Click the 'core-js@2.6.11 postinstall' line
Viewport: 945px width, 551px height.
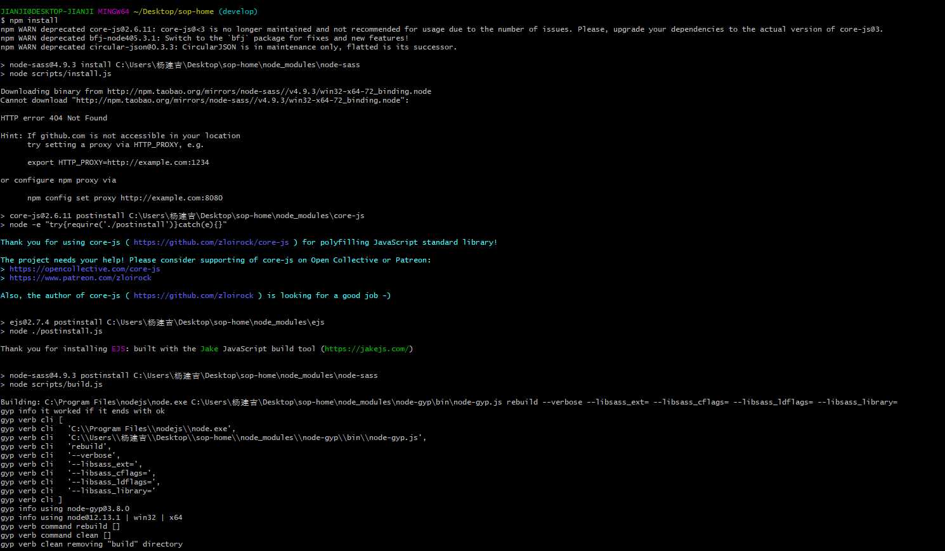pos(183,216)
